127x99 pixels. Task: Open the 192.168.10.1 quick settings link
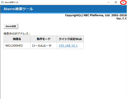[x=68, y=46]
